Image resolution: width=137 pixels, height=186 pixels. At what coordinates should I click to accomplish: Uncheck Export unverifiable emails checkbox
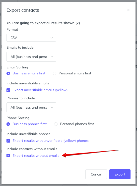[x=8, y=90]
